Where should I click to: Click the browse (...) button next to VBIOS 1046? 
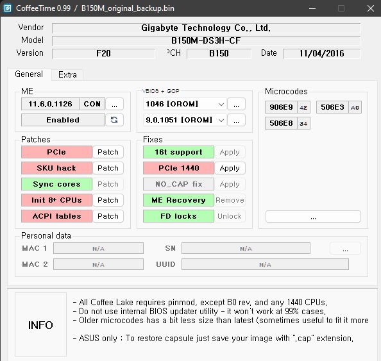[236, 104]
